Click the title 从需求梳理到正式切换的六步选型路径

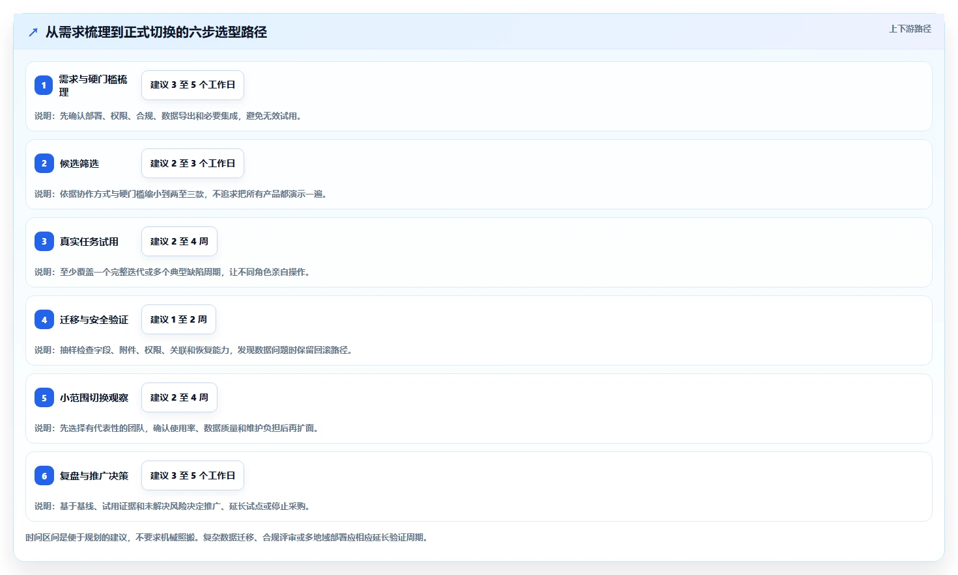point(156,32)
